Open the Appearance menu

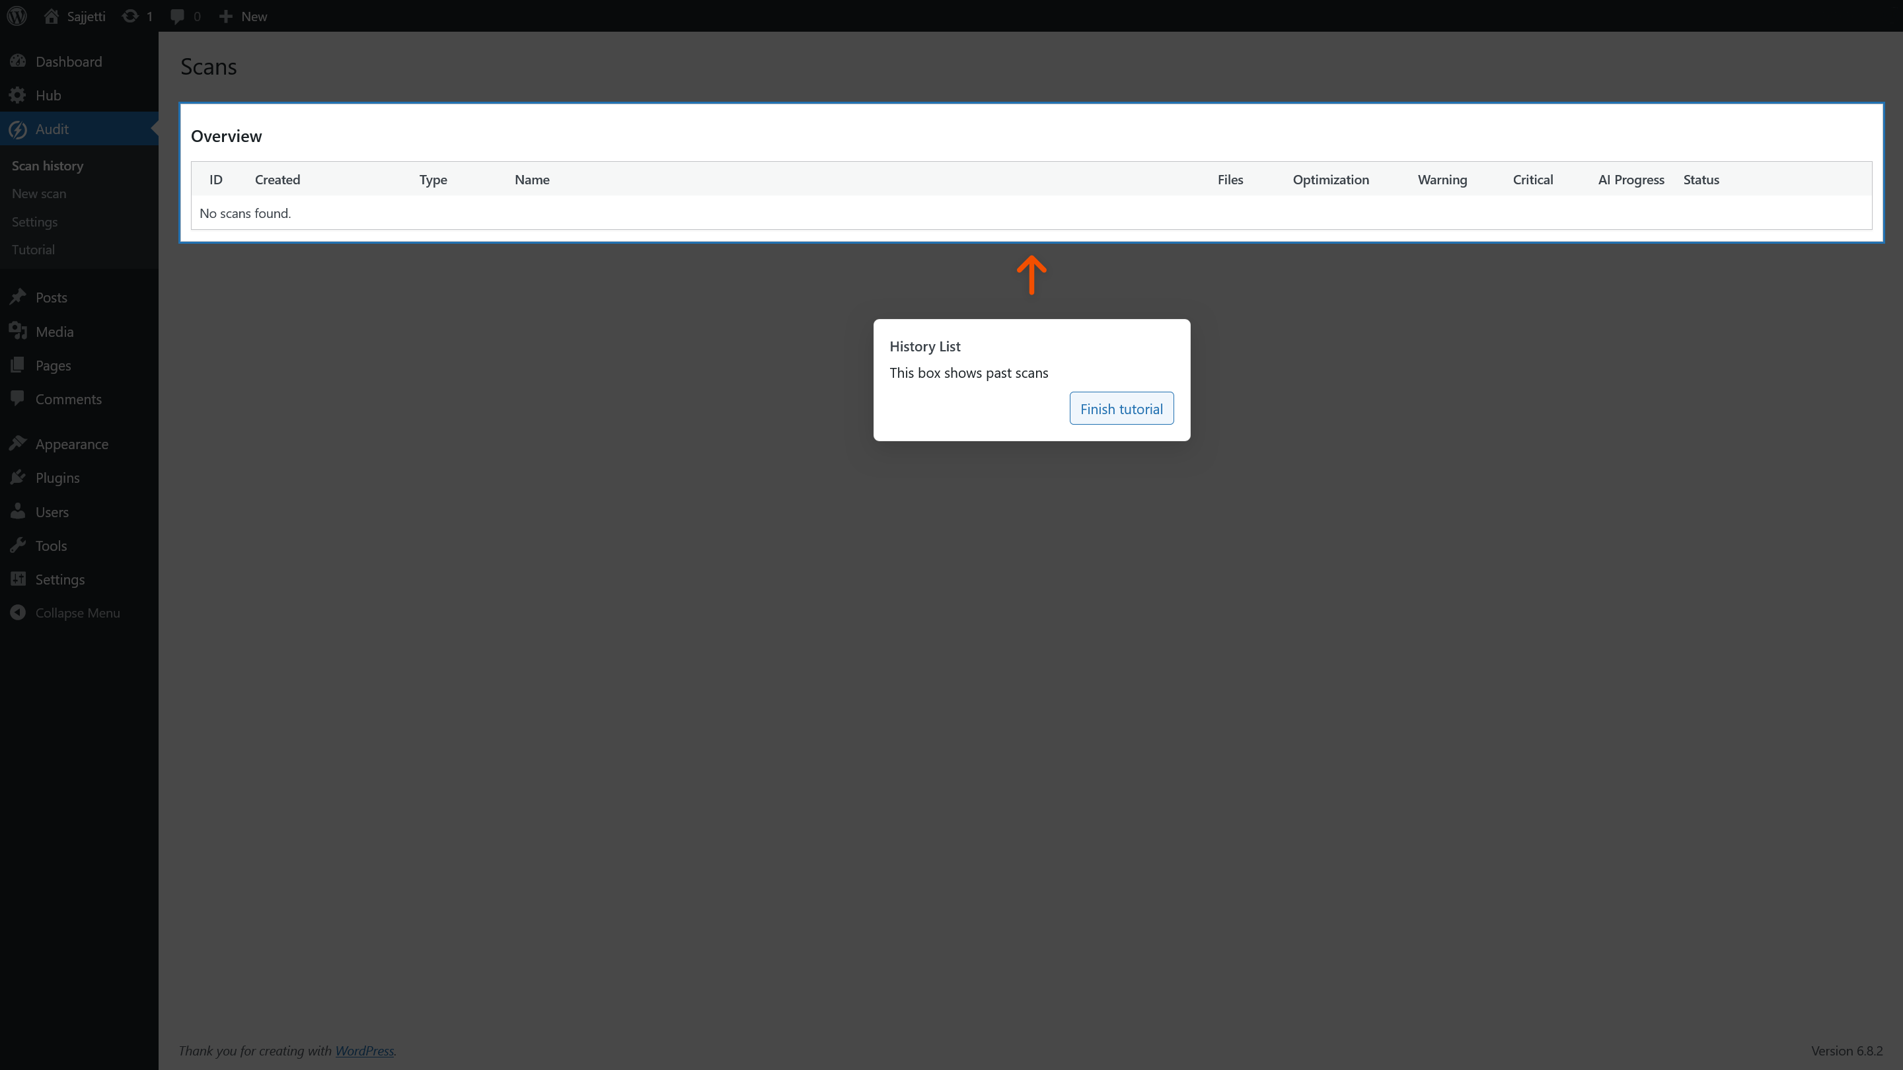tap(71, 444)
